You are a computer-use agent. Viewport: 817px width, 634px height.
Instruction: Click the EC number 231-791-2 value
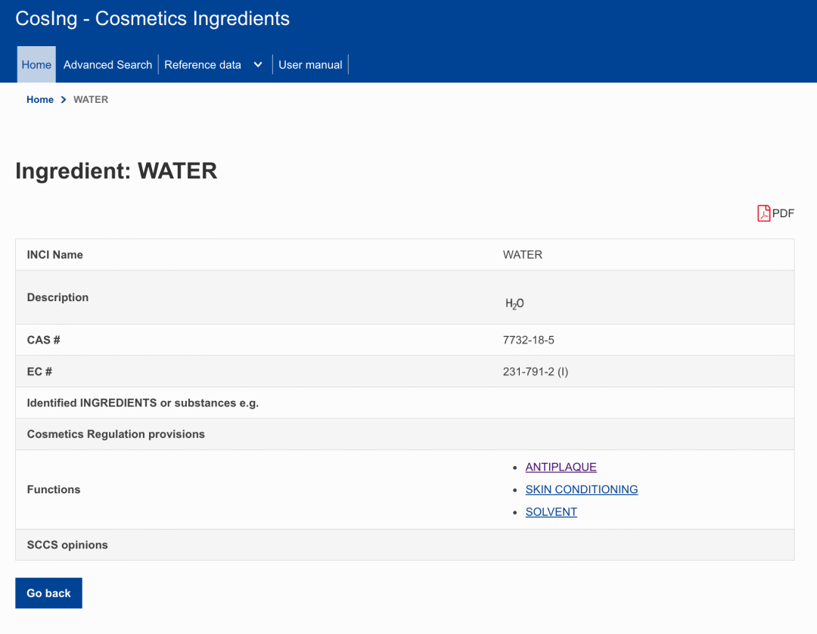point(535,372)
